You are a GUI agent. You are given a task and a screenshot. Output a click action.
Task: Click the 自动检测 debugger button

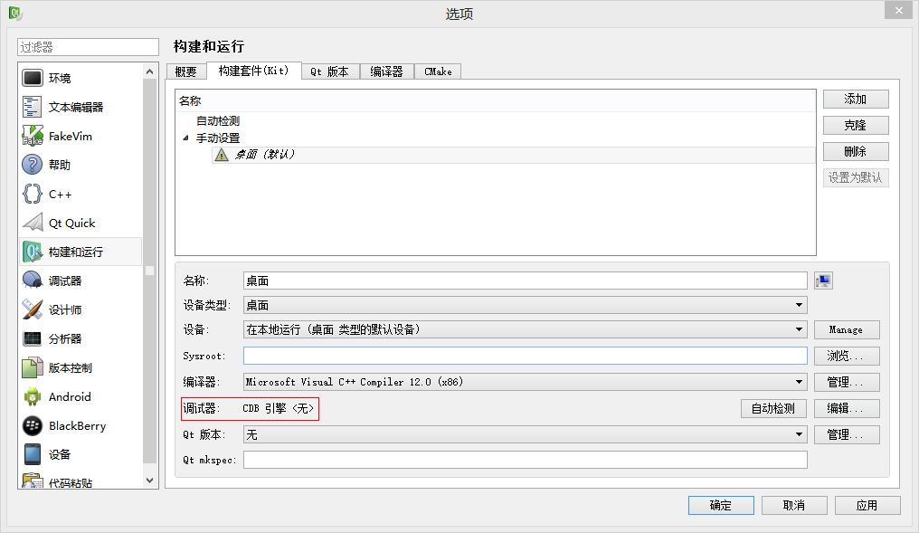click(773, 408)
